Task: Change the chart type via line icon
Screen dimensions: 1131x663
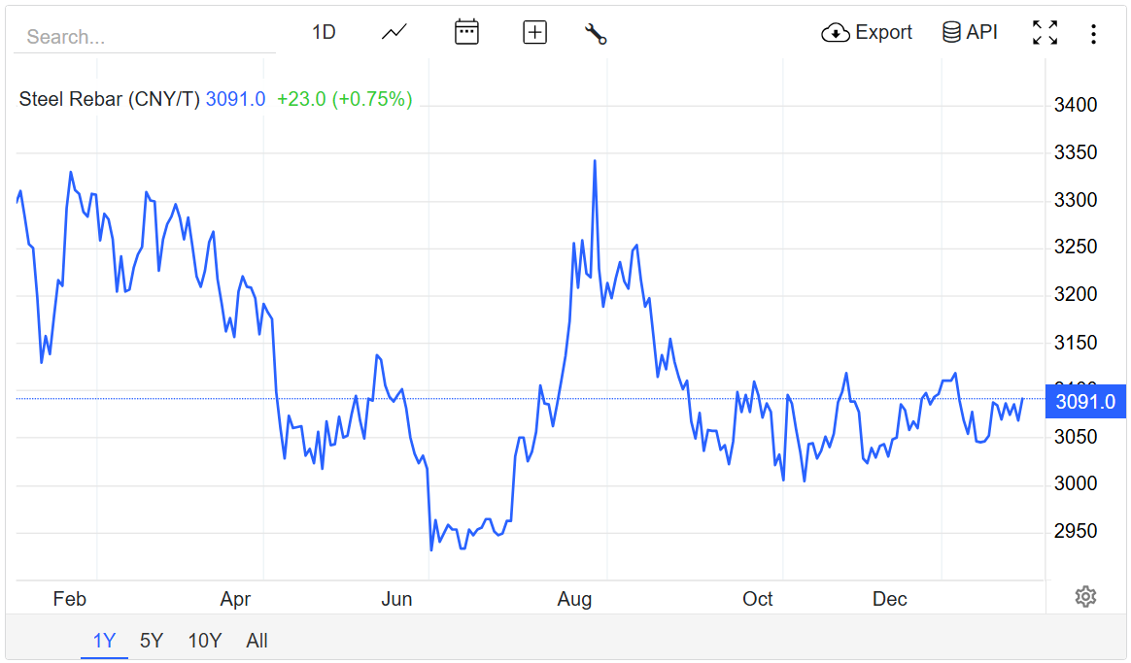Action: (x=394, y=33)
